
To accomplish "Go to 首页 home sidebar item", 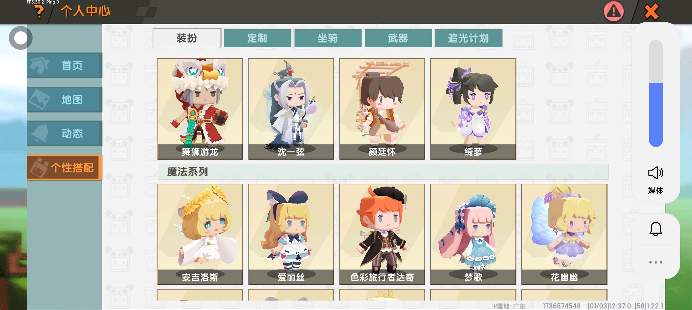I will tap(65, 65).
